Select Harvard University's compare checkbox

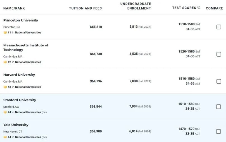pos(219,81)
